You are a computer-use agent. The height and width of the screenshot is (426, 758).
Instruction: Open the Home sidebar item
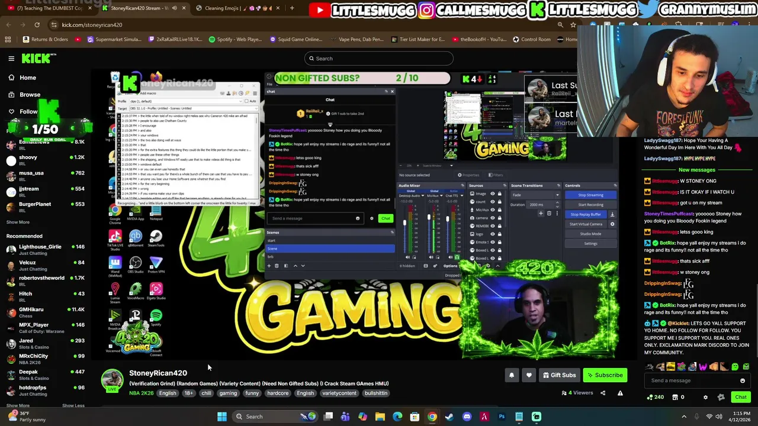(x=28, y=78)
